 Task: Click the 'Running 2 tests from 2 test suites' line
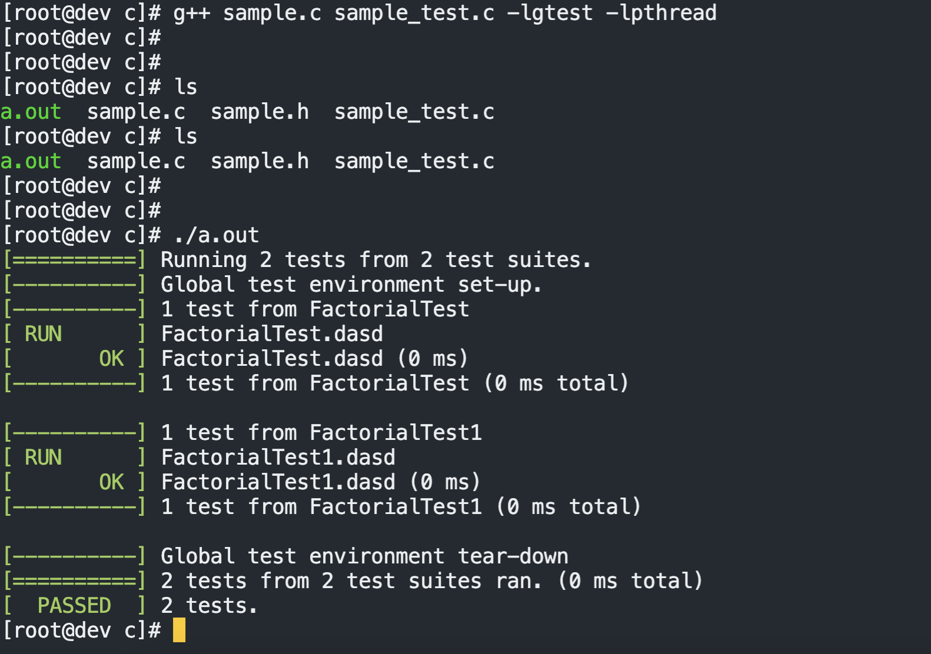tap(375, 260)
